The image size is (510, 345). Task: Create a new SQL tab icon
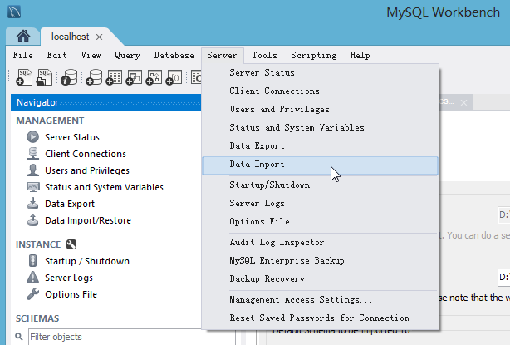coord(24,77)
